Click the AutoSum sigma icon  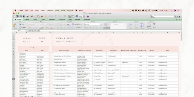pos(56,16)
